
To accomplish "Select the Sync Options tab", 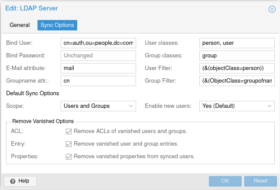I will pos(57,25).
